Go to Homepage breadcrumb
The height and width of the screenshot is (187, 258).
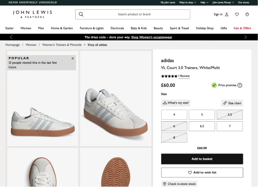(13, 45)
